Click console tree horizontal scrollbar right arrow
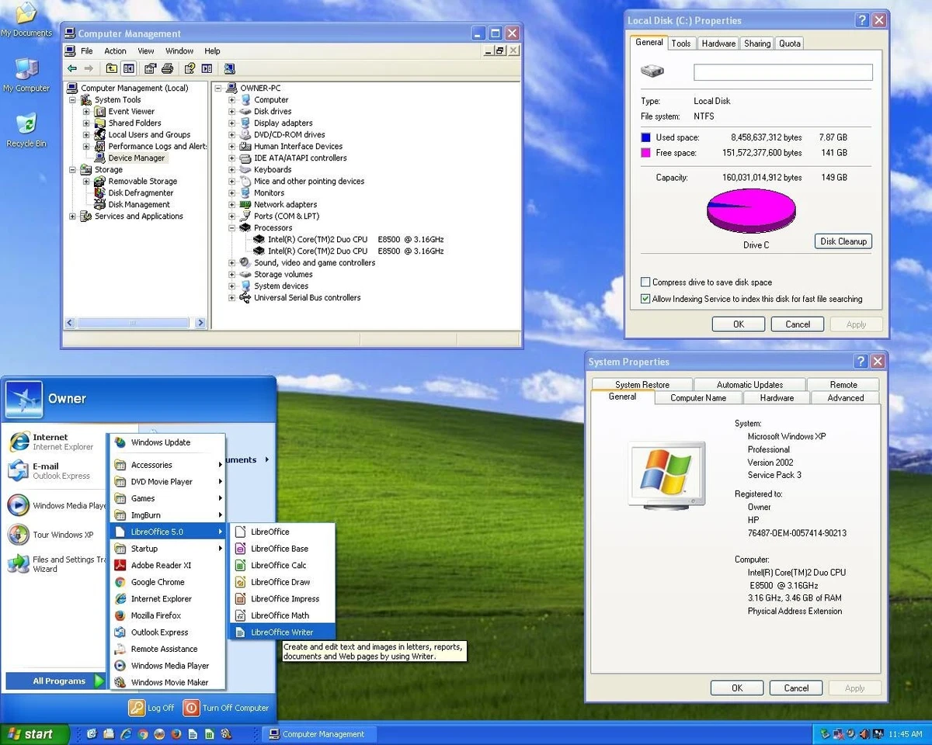The height and width of the screenshot is (745, 932). click(201, 323)
